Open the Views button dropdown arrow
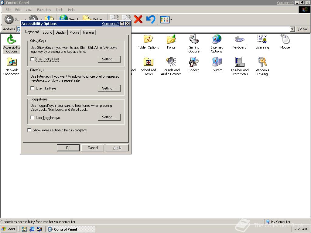Image resolution: width=311 pixels, height=233 pixels. [171, 20]
